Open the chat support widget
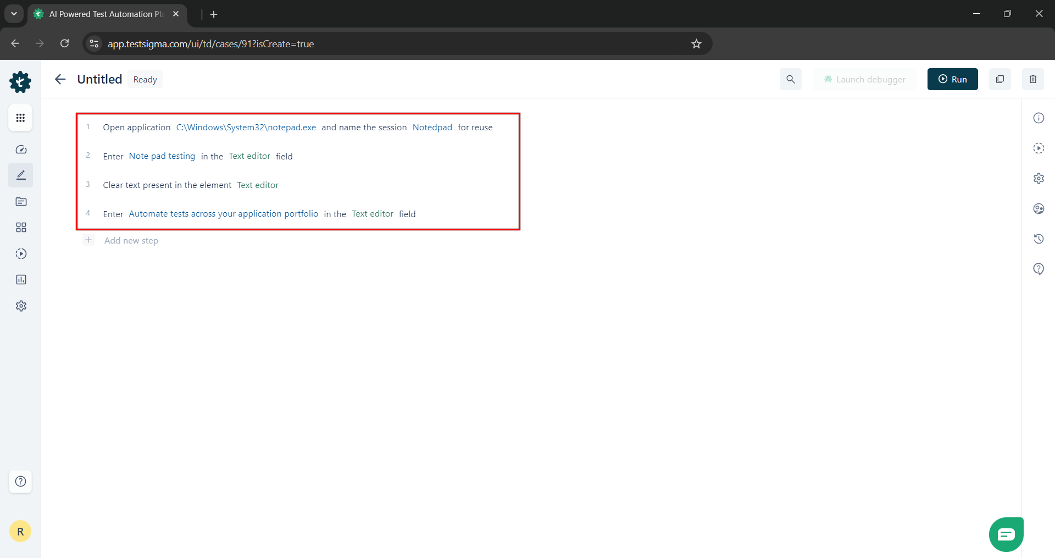Viewport: 1055px width, 558px height. tap(1006, 534)
